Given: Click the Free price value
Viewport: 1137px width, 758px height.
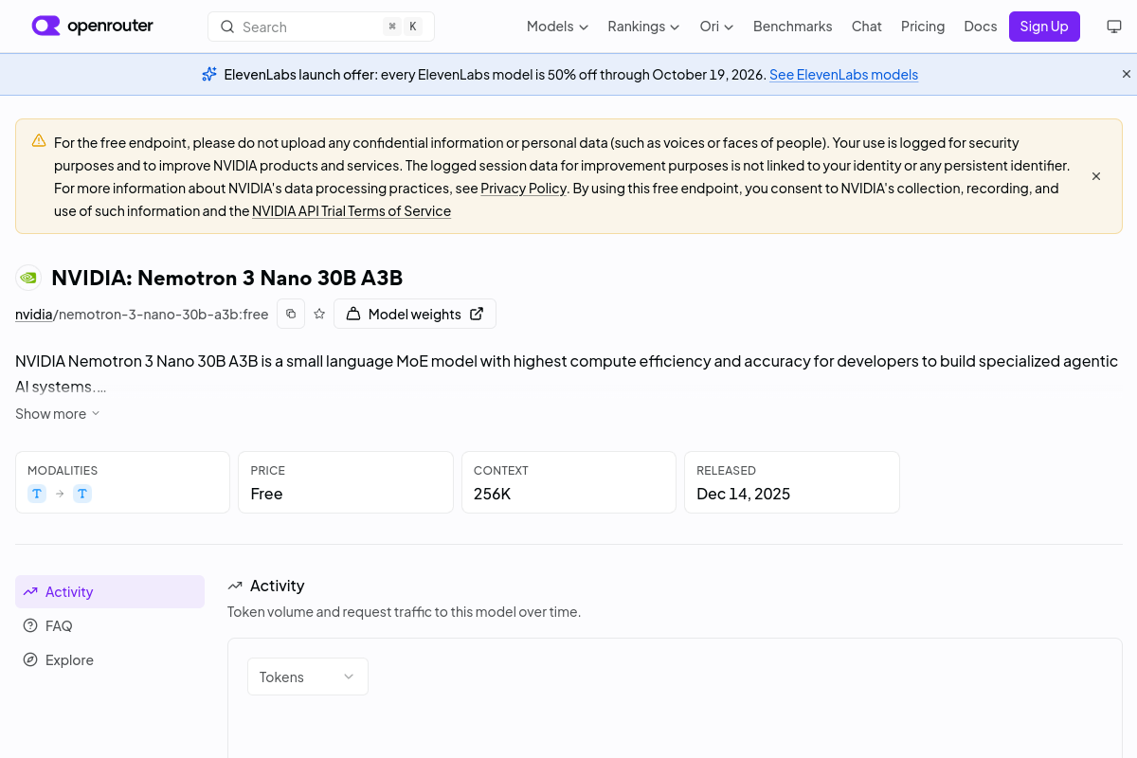Looking at the screenshot, I should point(266,494).
